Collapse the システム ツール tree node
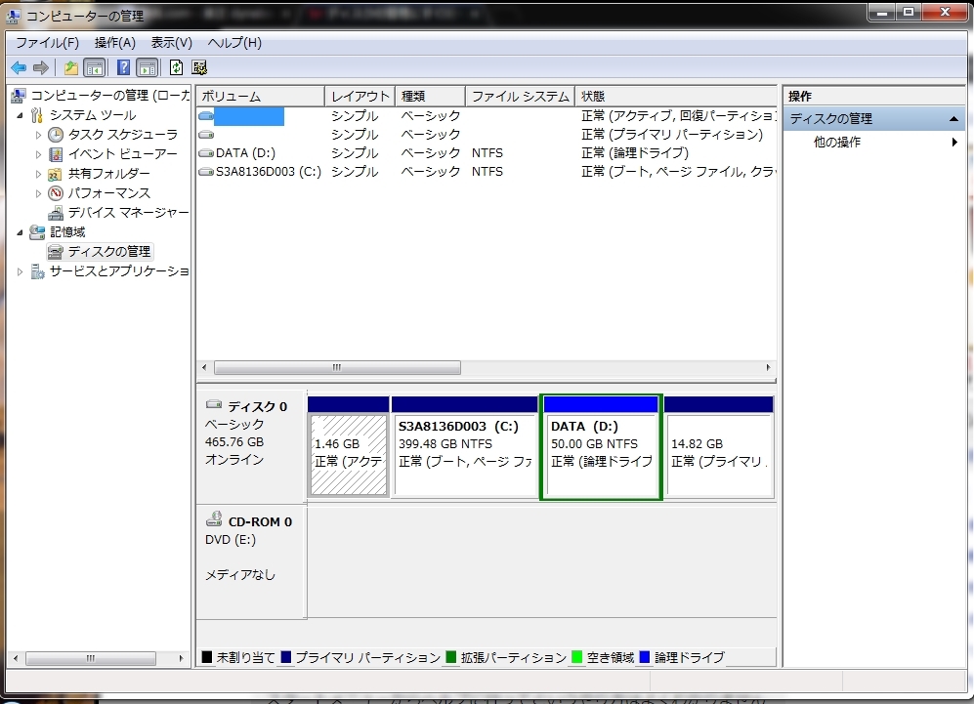Viewport: 974px width, 704px height. point(20,115)
